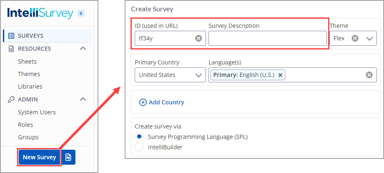Click the document icon button beside New Survey
384x173 pixels.
(x=68, y=157)
